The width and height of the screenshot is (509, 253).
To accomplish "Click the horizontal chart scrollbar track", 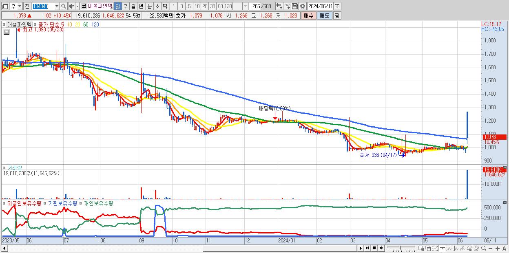I will [179, 248].
